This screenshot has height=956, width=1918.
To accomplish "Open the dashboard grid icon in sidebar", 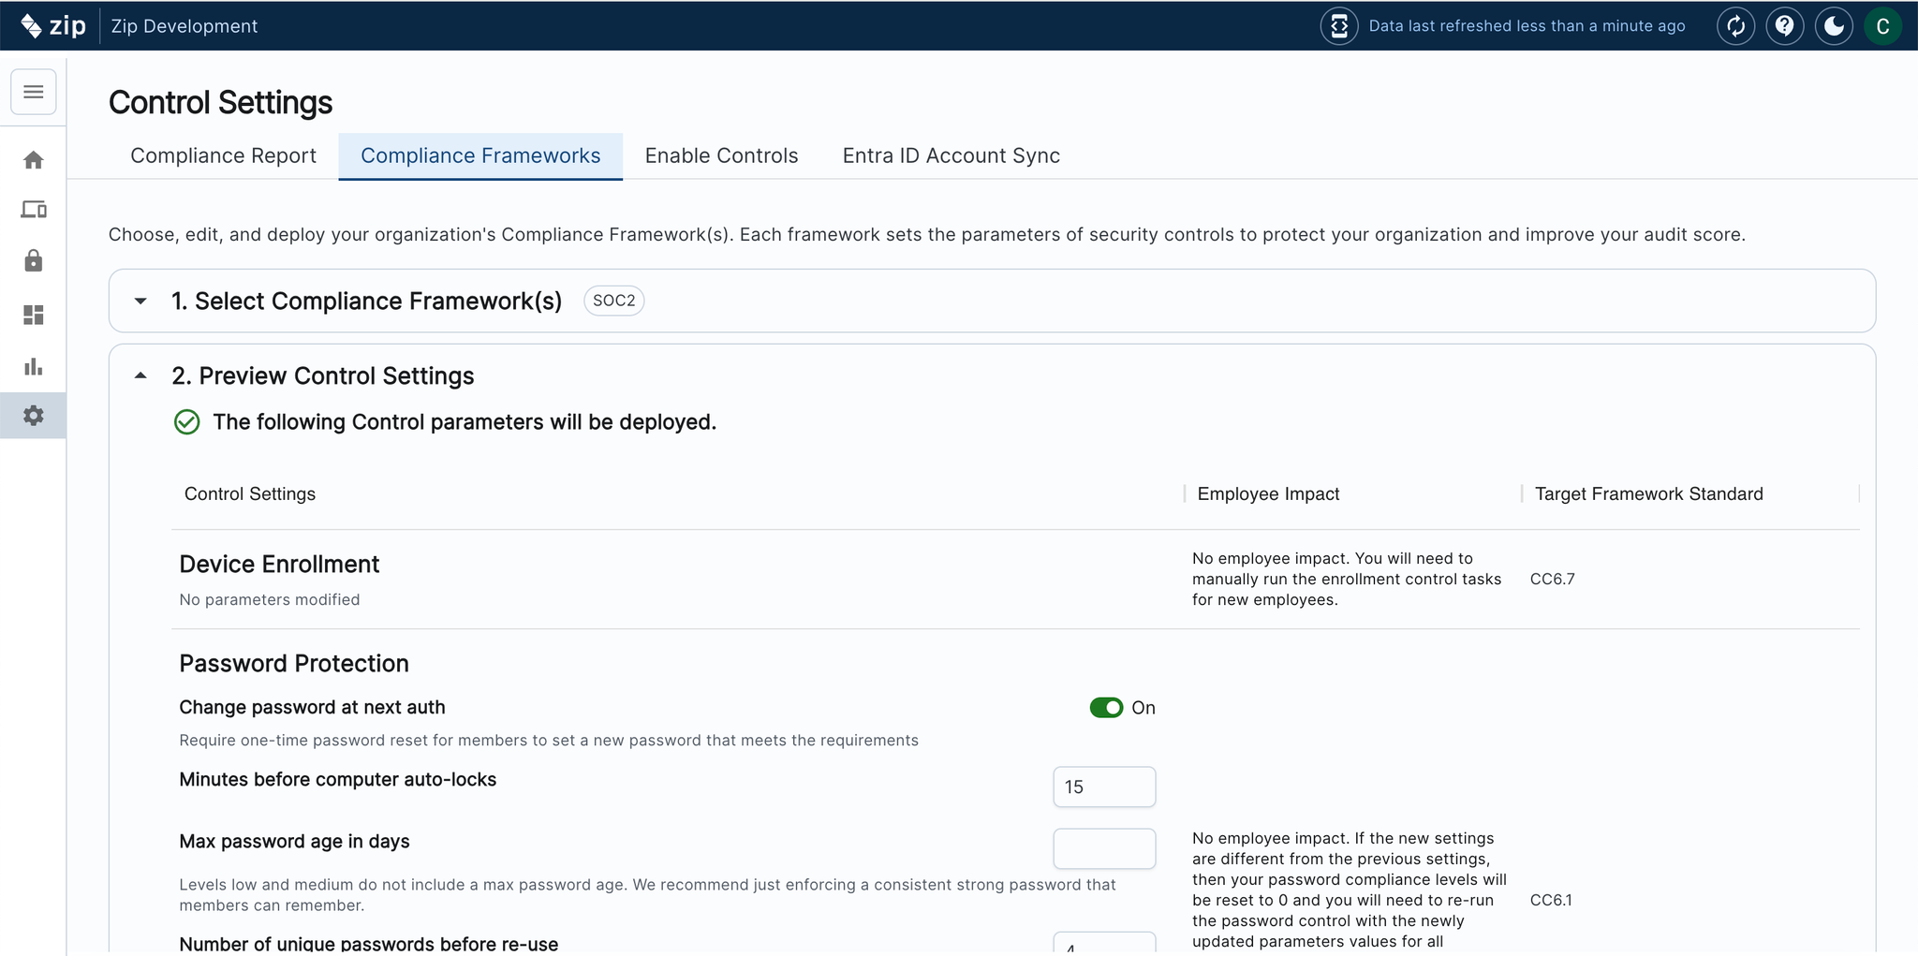I will 34,315.
